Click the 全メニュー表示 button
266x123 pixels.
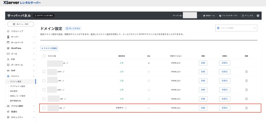(x=21, y=24)
